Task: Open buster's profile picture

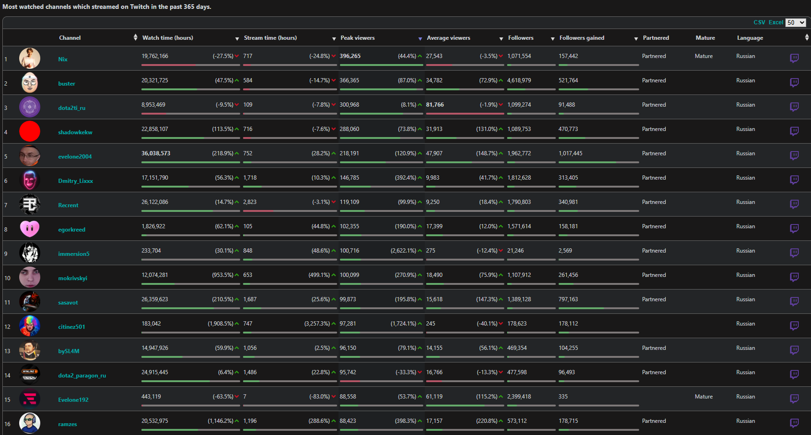Action: click(x=29, y=83)
